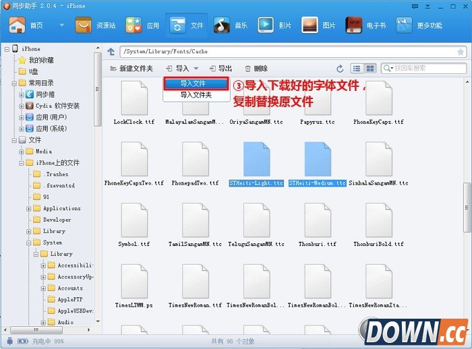Click 新建文件夹 new folder button
This screenshot has width=472, height=349.
(x=131, y=69)
